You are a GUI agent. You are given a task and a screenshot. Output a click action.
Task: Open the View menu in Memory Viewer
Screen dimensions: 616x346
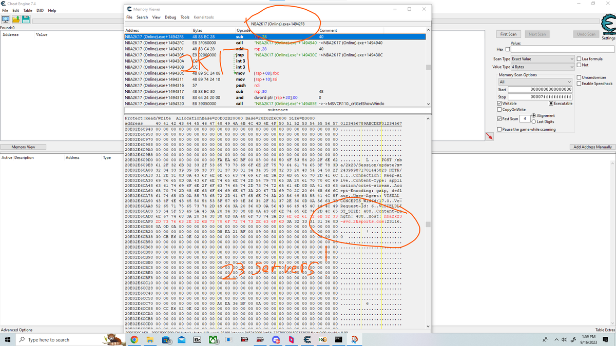pyautogui.click(x=156, y=17)
